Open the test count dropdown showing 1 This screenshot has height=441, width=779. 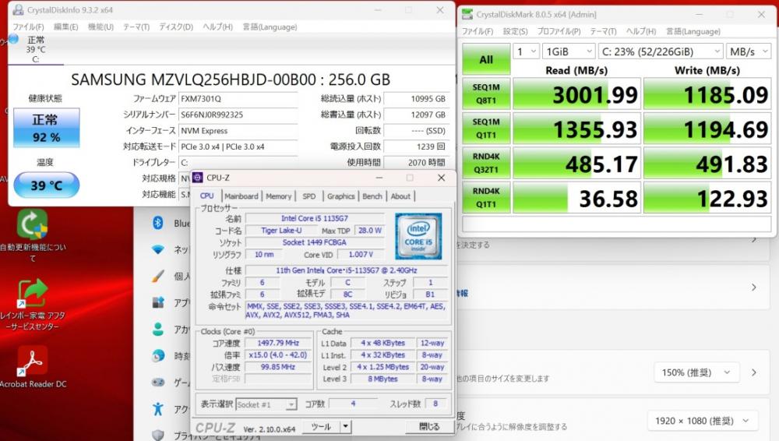point(526,51)
